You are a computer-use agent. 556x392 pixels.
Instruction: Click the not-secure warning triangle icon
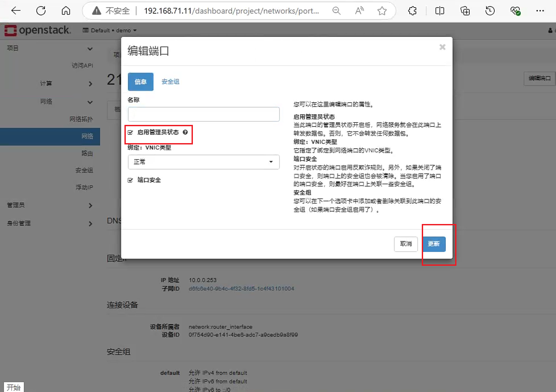(x=96, y=11)
